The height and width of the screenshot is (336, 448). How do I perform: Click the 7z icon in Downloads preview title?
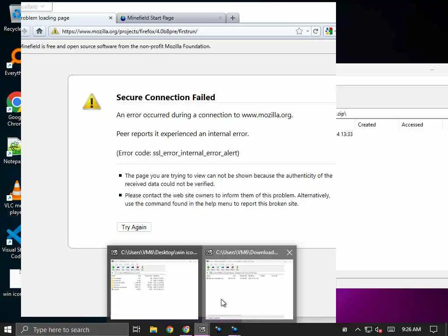click(209, 252)
